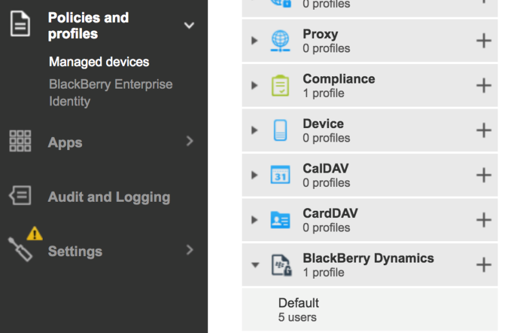Click the Settings warning triangle icon
Image resolution: width=517 pixels, height=333 pixels.
[x=35, y=233]
